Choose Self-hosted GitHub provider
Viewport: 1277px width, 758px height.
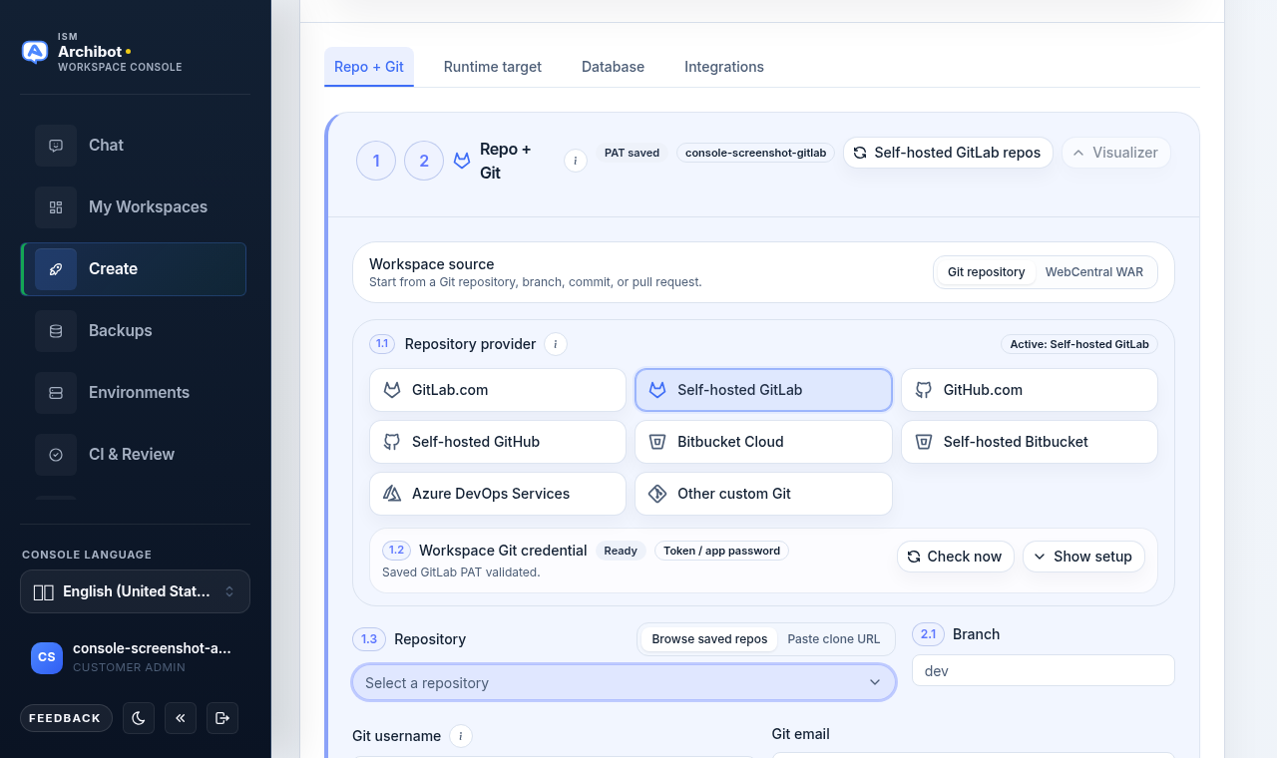click(x=498, y=442)
